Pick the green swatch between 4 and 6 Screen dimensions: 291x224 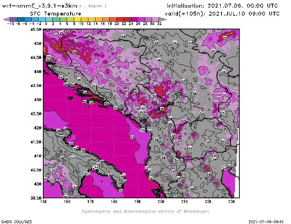63,19
